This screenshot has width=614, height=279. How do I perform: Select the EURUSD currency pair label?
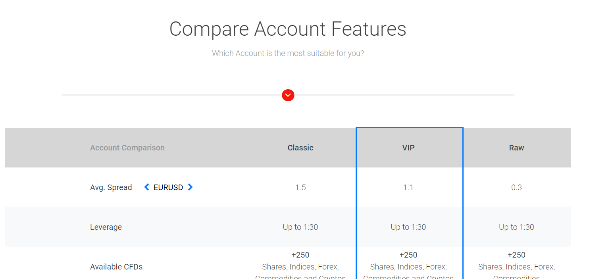pyautogui.click(x=168, y=187)
